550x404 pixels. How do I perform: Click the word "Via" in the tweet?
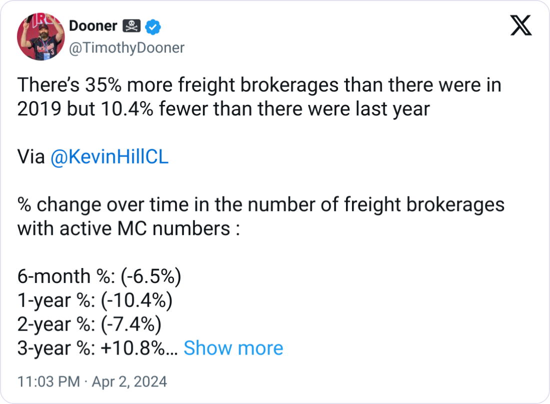pyautogui.click(x=31, y=157)
